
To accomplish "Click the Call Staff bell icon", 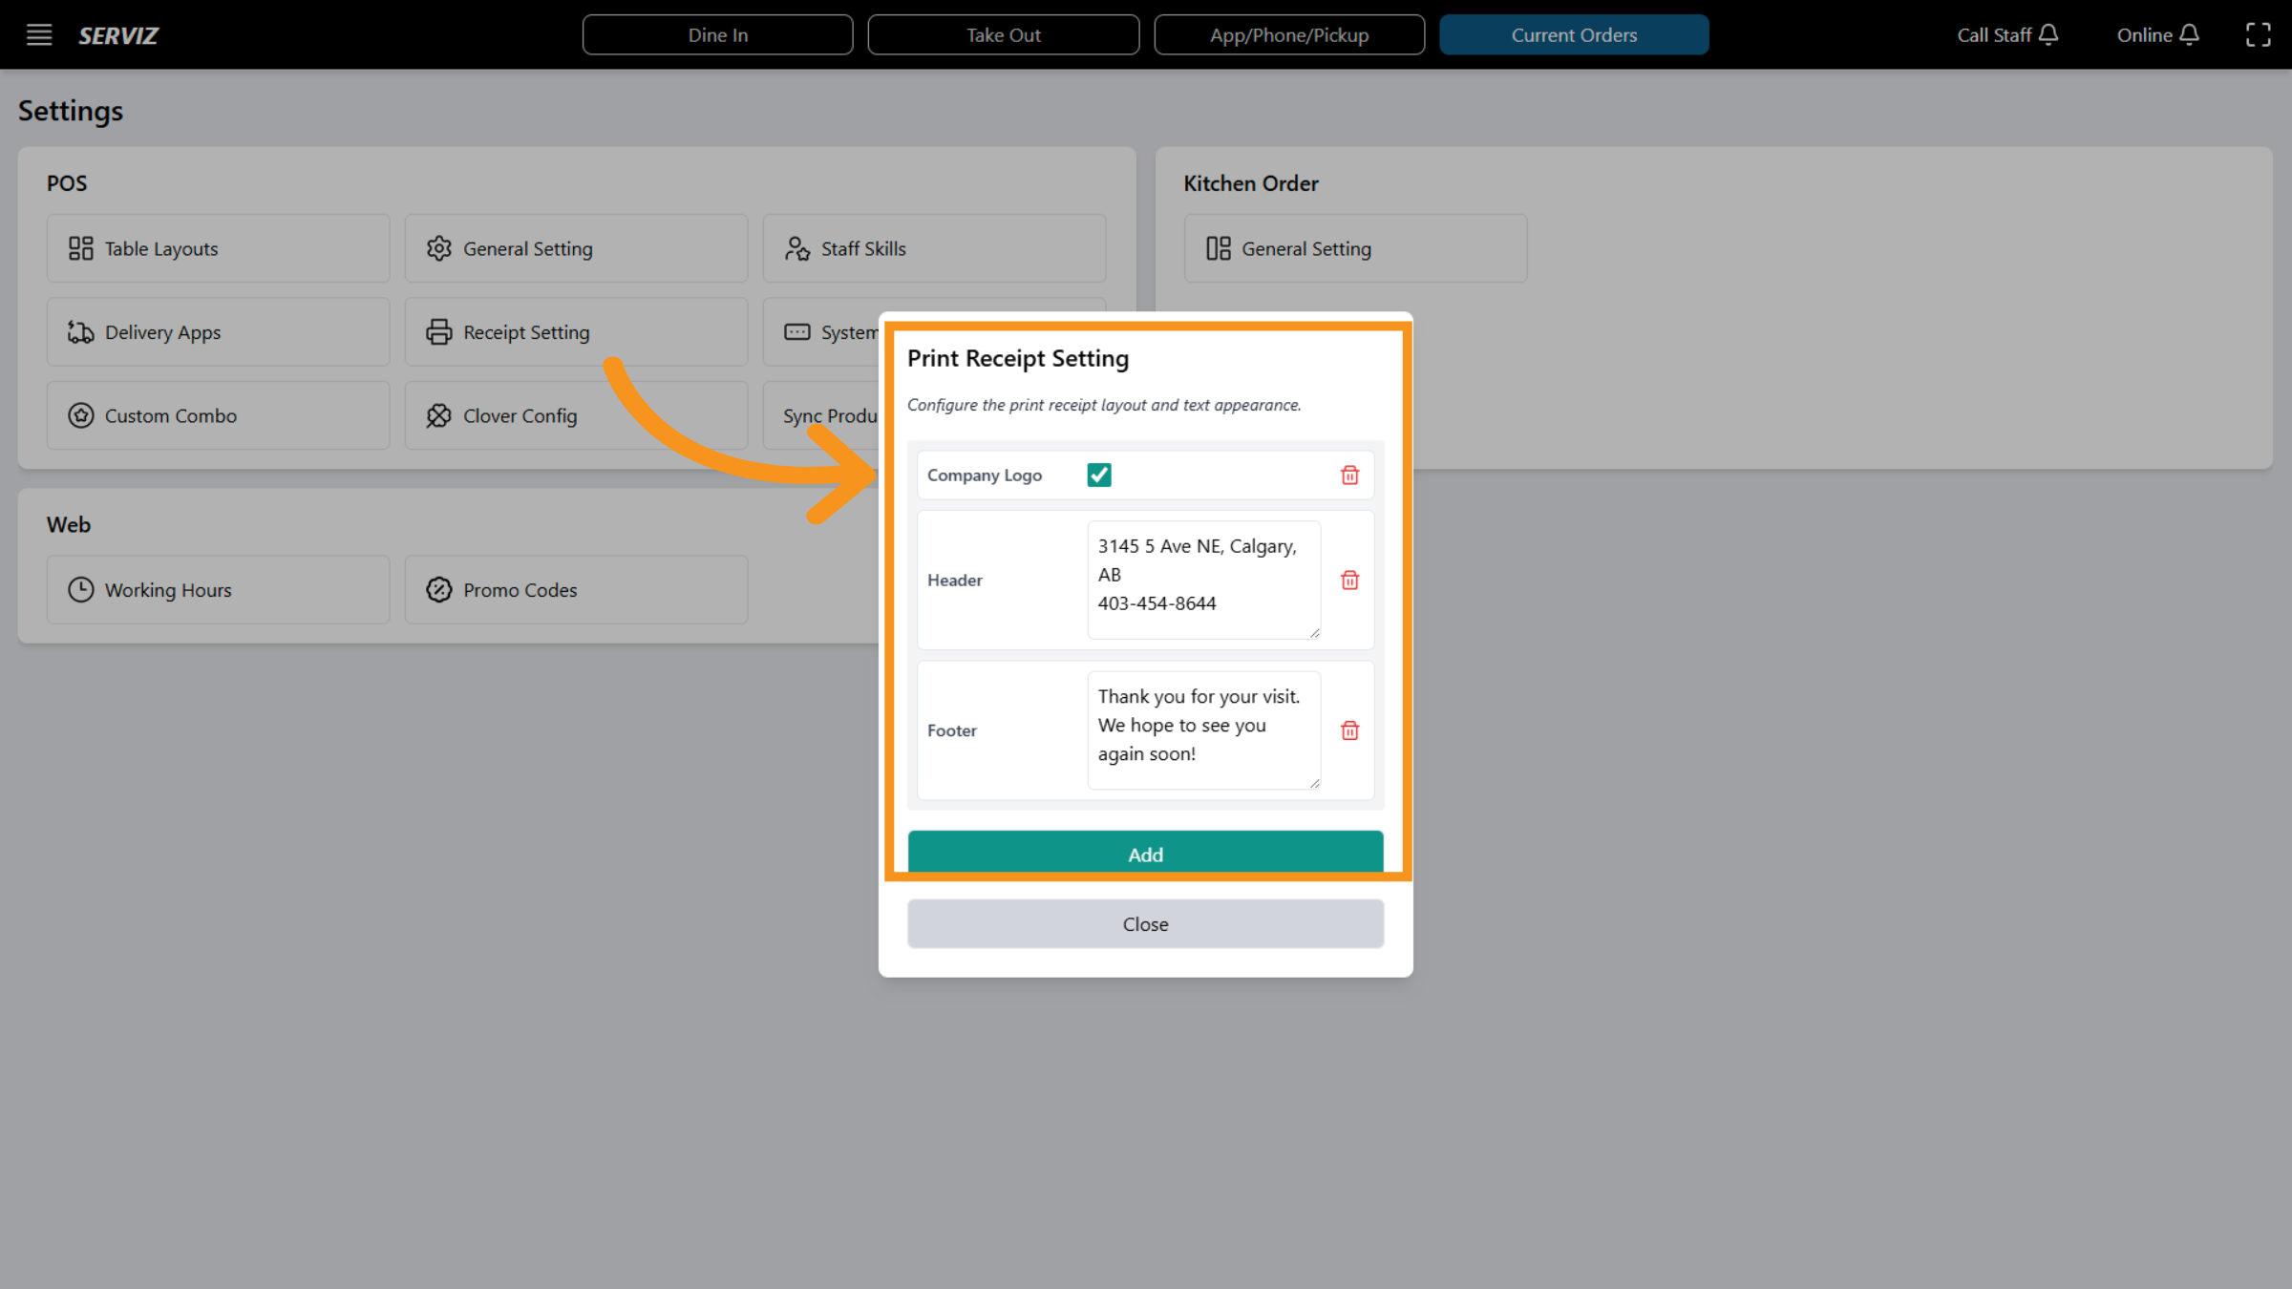I will pyautogui.click(x=2048, y=34).
